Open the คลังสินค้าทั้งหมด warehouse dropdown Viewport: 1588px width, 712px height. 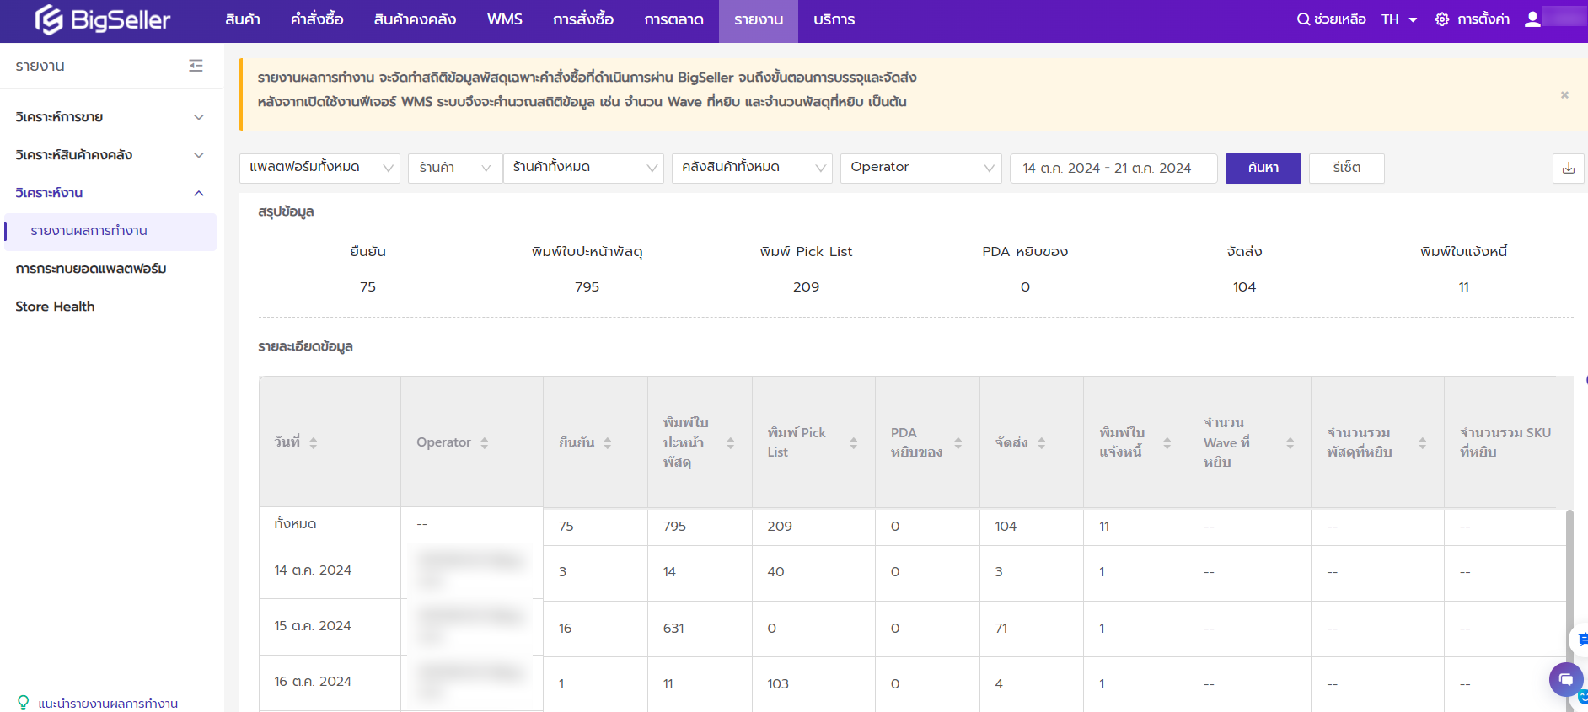751,168
